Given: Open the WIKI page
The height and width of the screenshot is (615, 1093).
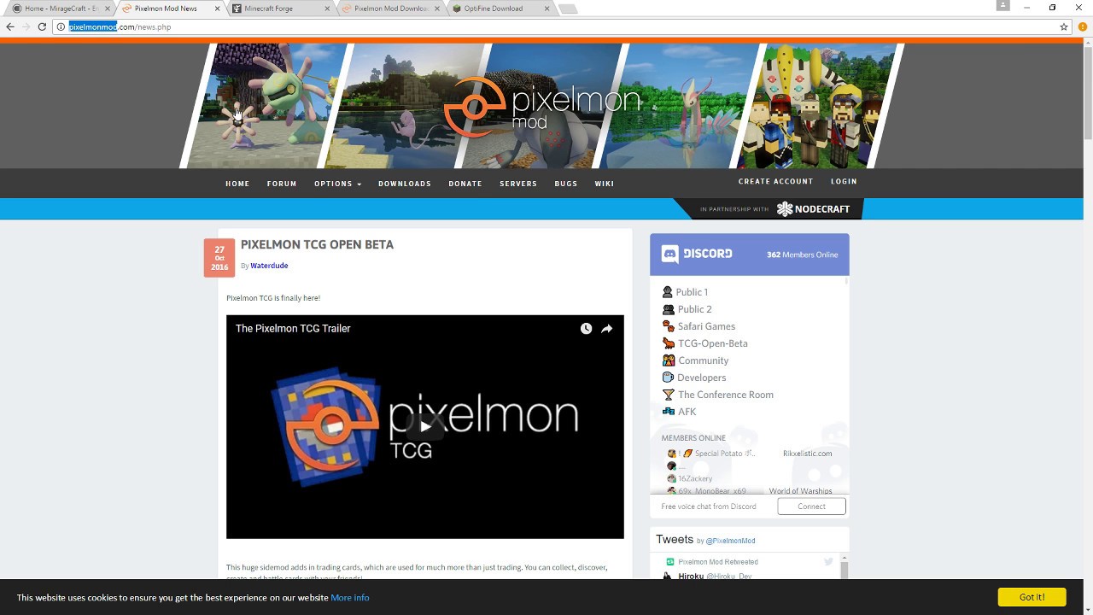Looking at the screenshot, I should (605, 184).
